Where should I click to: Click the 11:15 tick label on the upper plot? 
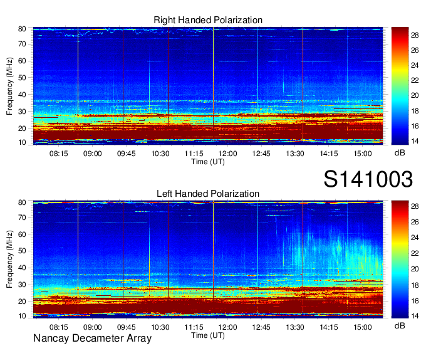pos(194,154)
